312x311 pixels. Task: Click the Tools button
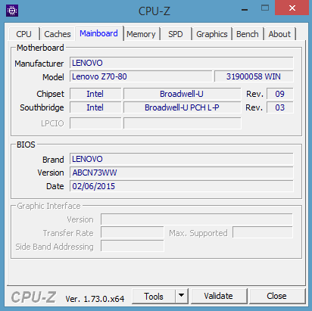154,296
